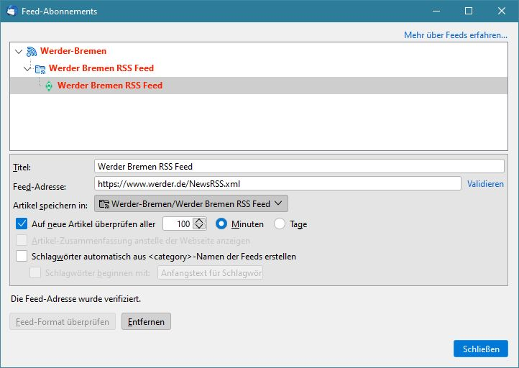Click the Entfernen button
Viewport: 519px width, 368px height.
(x=146, y=321)
